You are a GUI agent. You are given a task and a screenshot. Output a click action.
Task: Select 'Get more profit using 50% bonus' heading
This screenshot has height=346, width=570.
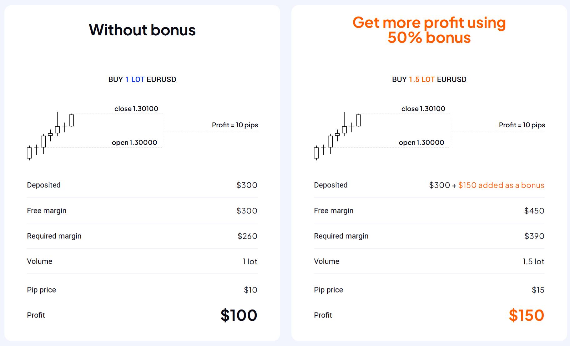(429, 30)
